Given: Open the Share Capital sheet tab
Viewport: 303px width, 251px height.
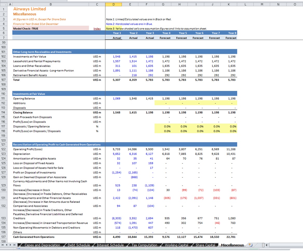Looking at the screenshot, I should 205,245.
